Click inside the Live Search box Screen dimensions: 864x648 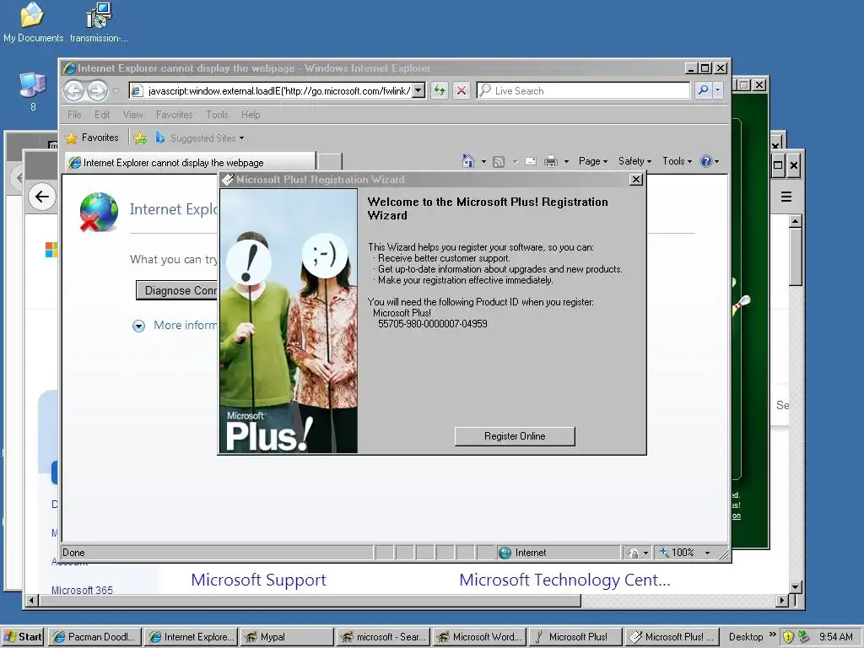pos(584,91)
